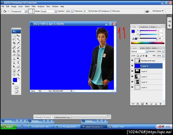
Task: Open Layers panel Opacity arrow
Action: (x=163, y=52)
